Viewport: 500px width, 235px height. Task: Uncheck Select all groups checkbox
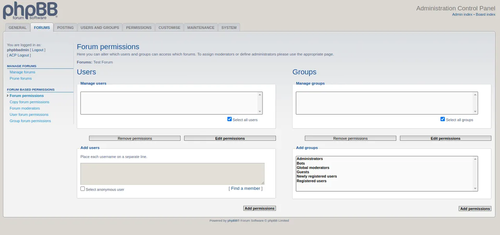click(443, 119)
